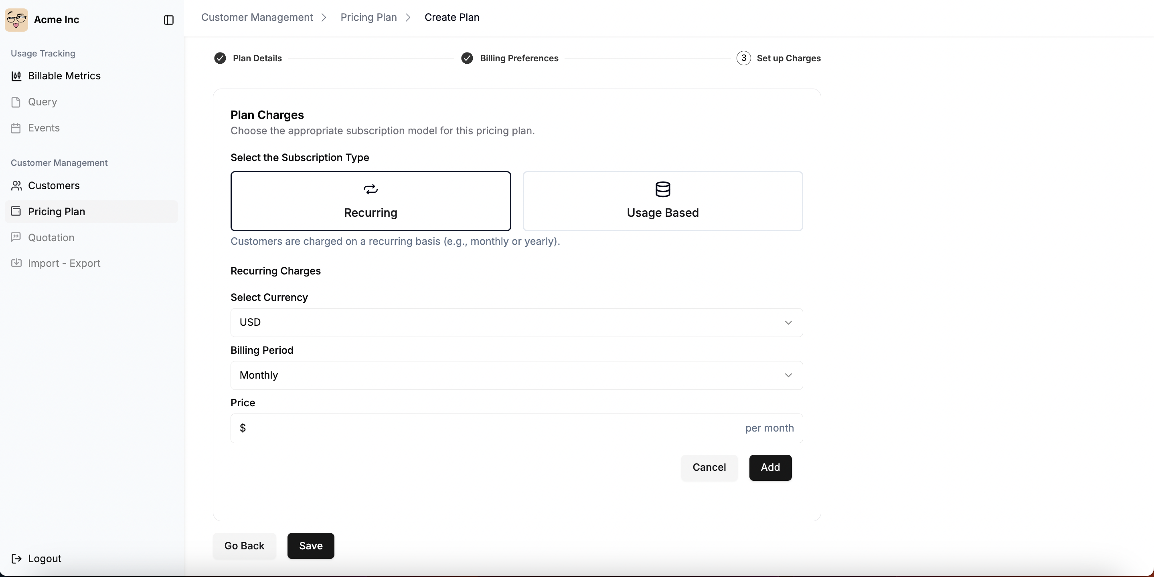Image resolution: width=1154 pixels, height=577 pixels.
Task: Click the Query document icon
Action: [x=16, y=102]
